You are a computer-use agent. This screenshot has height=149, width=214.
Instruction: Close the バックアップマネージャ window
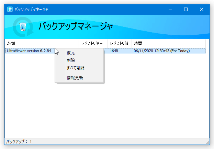[202, 9]
